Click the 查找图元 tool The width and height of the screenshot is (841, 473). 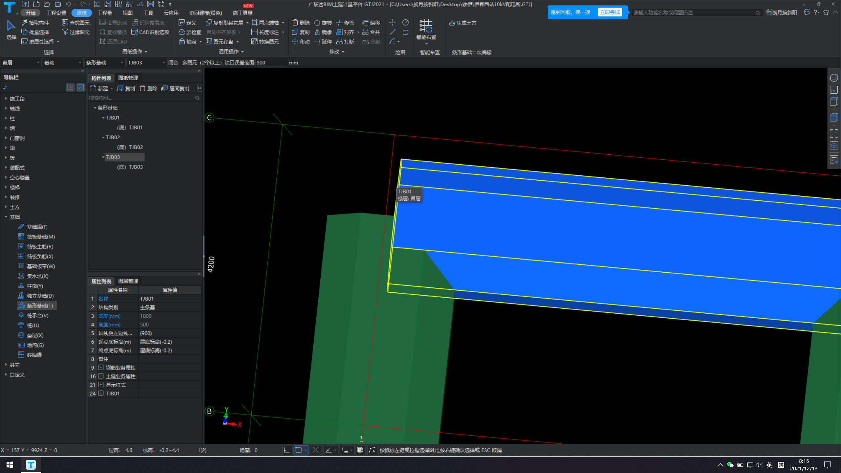[76, 23]
